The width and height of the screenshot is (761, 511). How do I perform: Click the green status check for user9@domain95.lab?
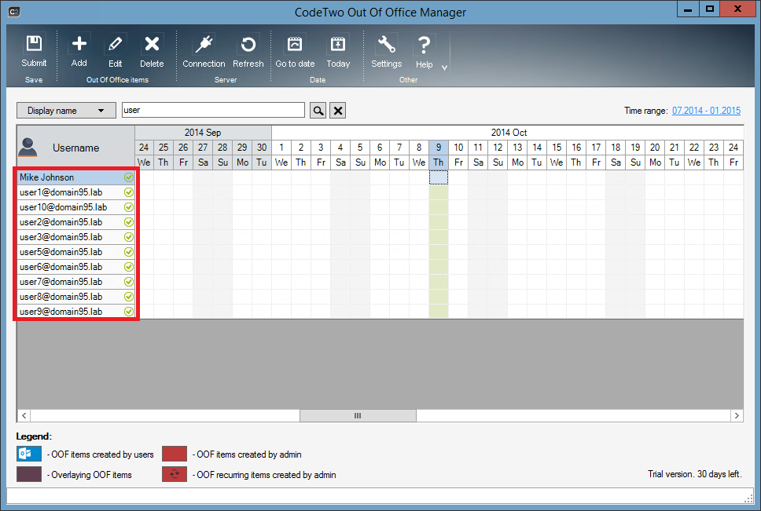[x=129, y=312]
